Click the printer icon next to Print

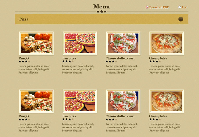179,7
